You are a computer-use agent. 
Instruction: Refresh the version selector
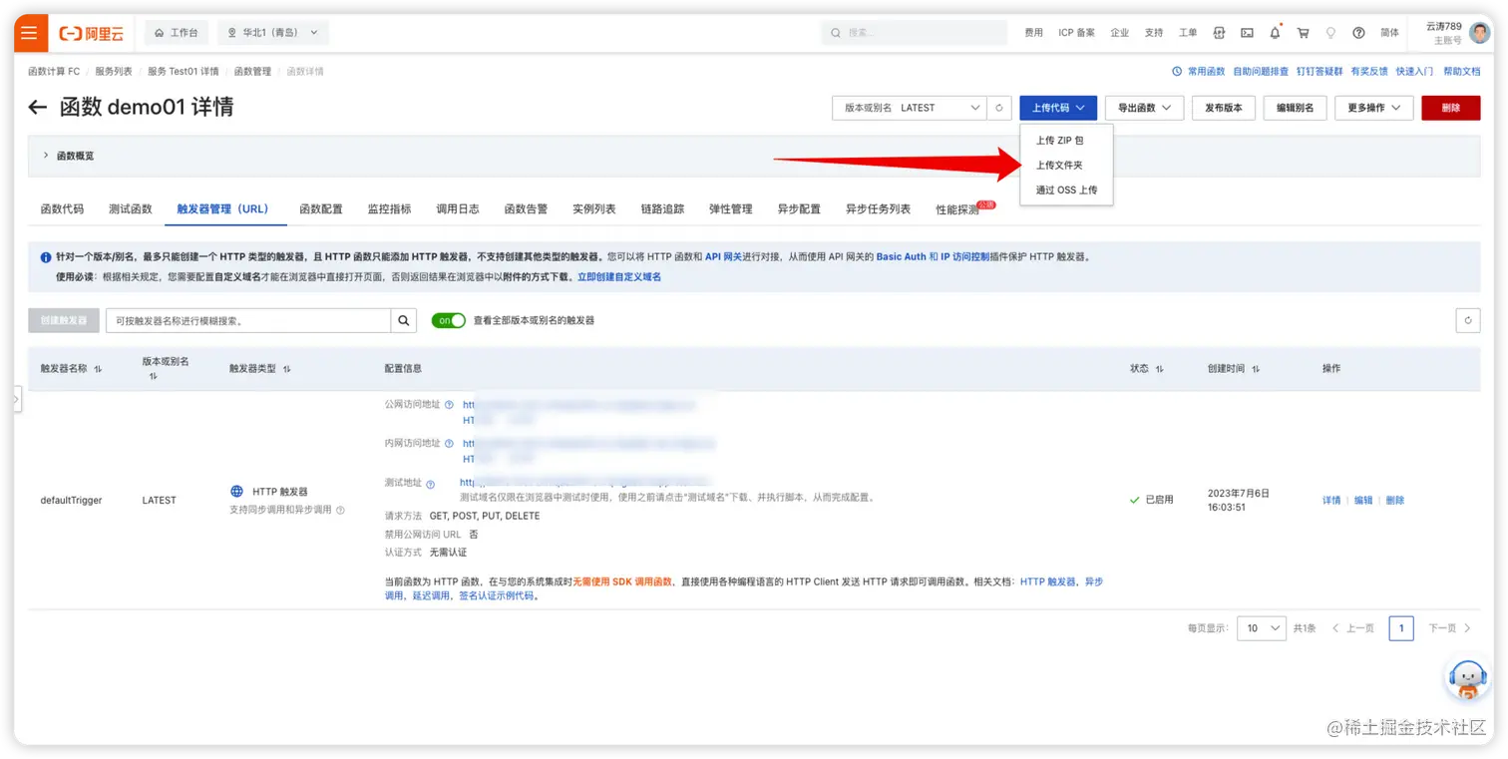(x=1000, y=108)
